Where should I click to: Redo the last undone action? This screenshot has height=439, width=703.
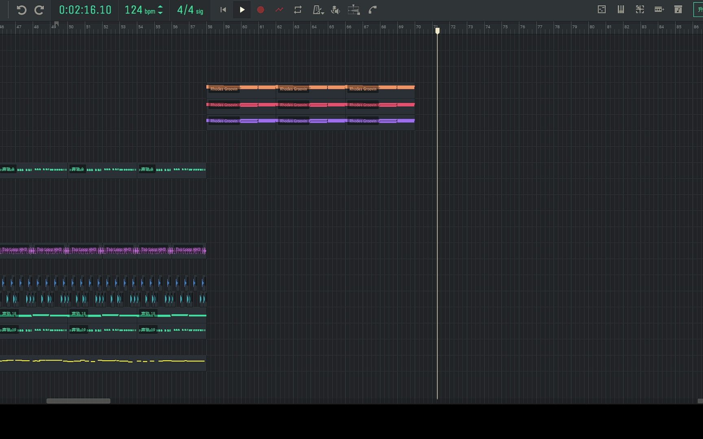(x=39, y=10)
